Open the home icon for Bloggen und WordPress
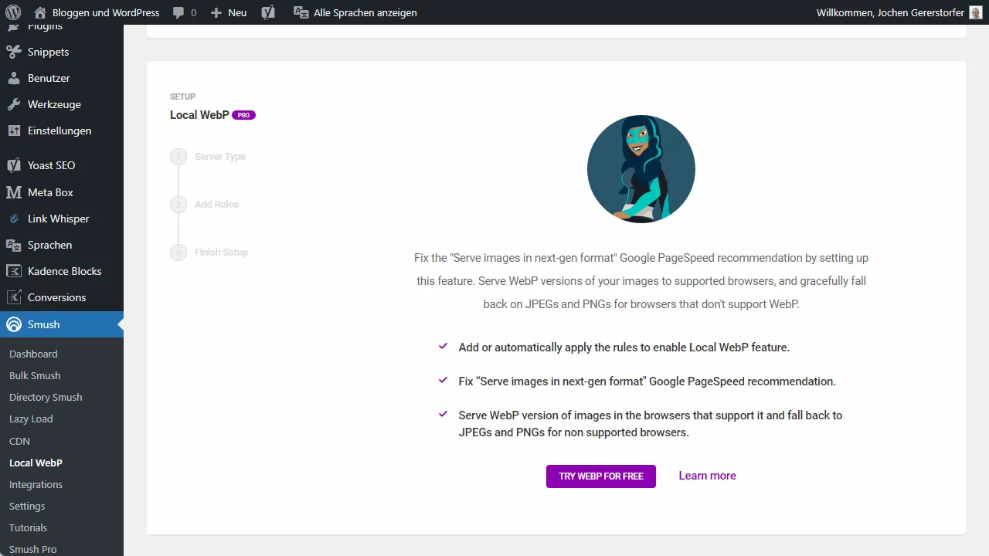This screenshot has width=989, height=556. pos(40,12)
